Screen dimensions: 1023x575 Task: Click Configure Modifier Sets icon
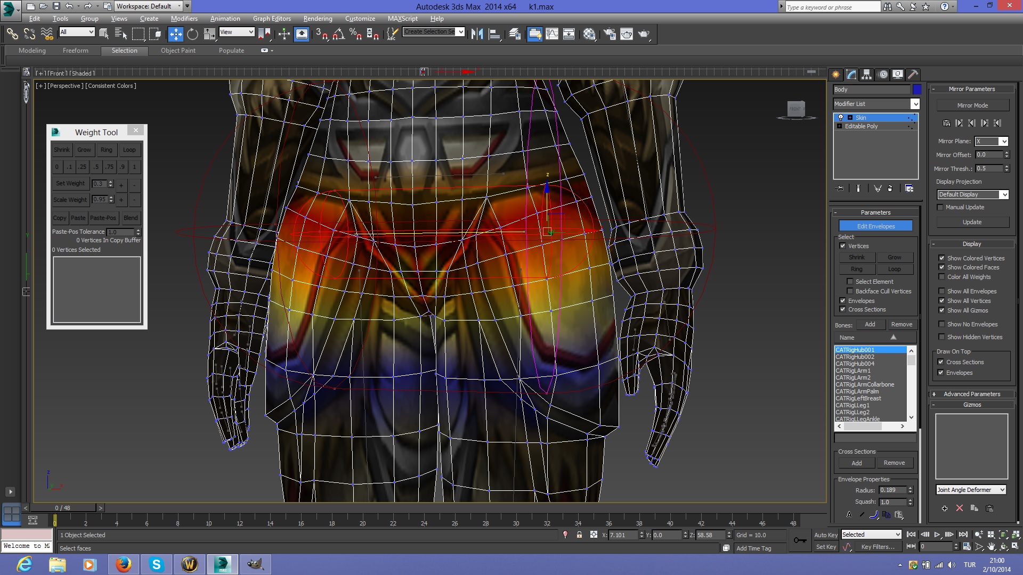point(909,188)
